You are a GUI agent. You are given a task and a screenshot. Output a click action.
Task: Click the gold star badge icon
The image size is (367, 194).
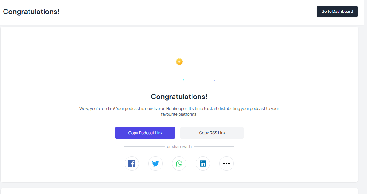179,62
